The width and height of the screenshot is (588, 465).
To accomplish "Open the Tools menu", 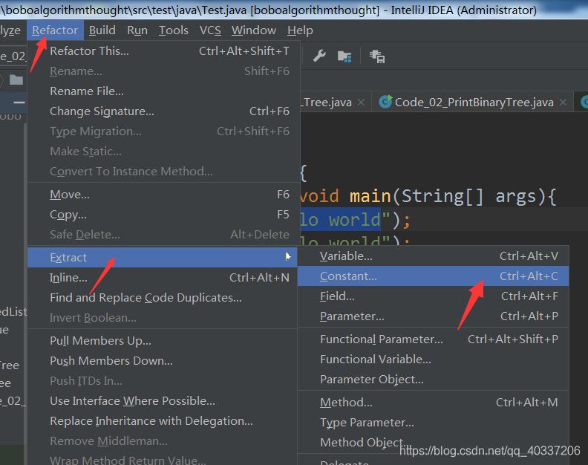I will tap(174, 30).
